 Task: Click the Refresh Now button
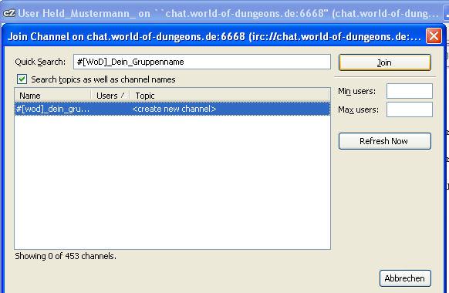(384, 141)
